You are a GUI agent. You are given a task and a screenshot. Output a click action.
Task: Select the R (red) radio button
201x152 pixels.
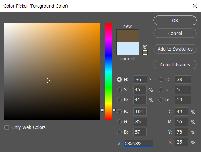(119, 112)
